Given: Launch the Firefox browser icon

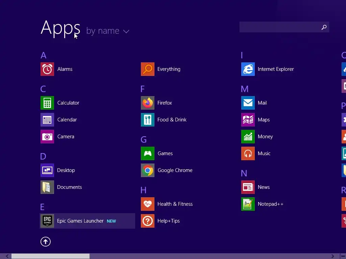Looking at the screenshot, I should click(148, 103).
